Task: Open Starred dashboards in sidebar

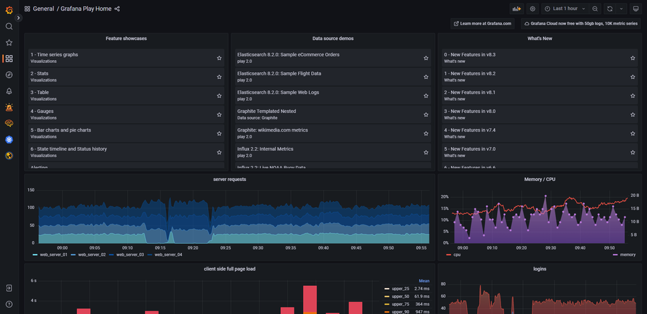Action: pyautogui.click(x=9, y=43)
